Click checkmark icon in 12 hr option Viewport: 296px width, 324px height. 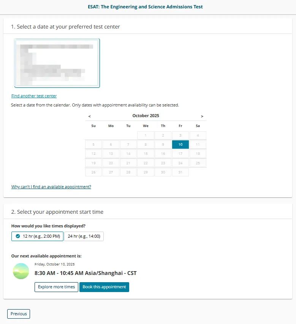click(x=18, y=236)
